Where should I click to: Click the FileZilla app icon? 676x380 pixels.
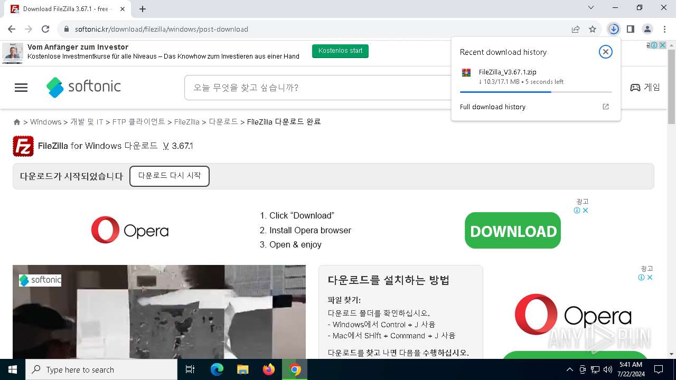point(23,146)
